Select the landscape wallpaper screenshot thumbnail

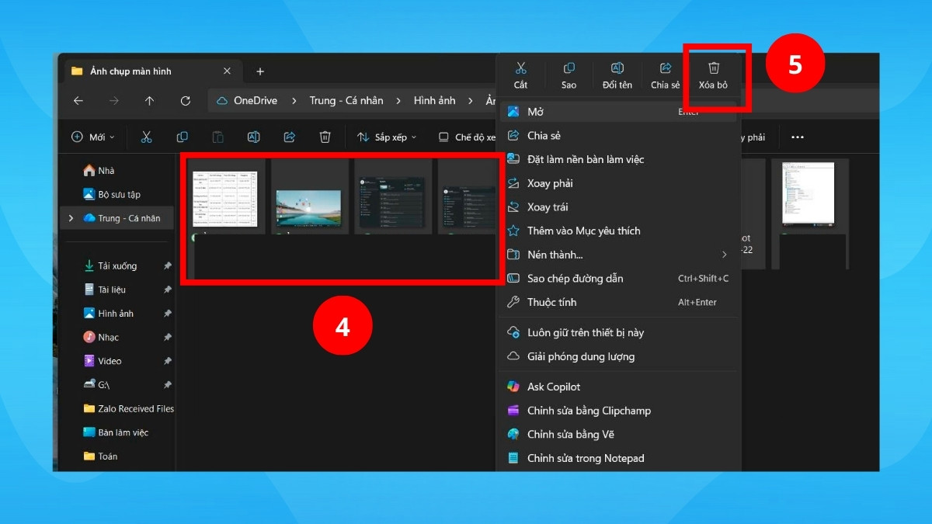click(x=308, y=206)
